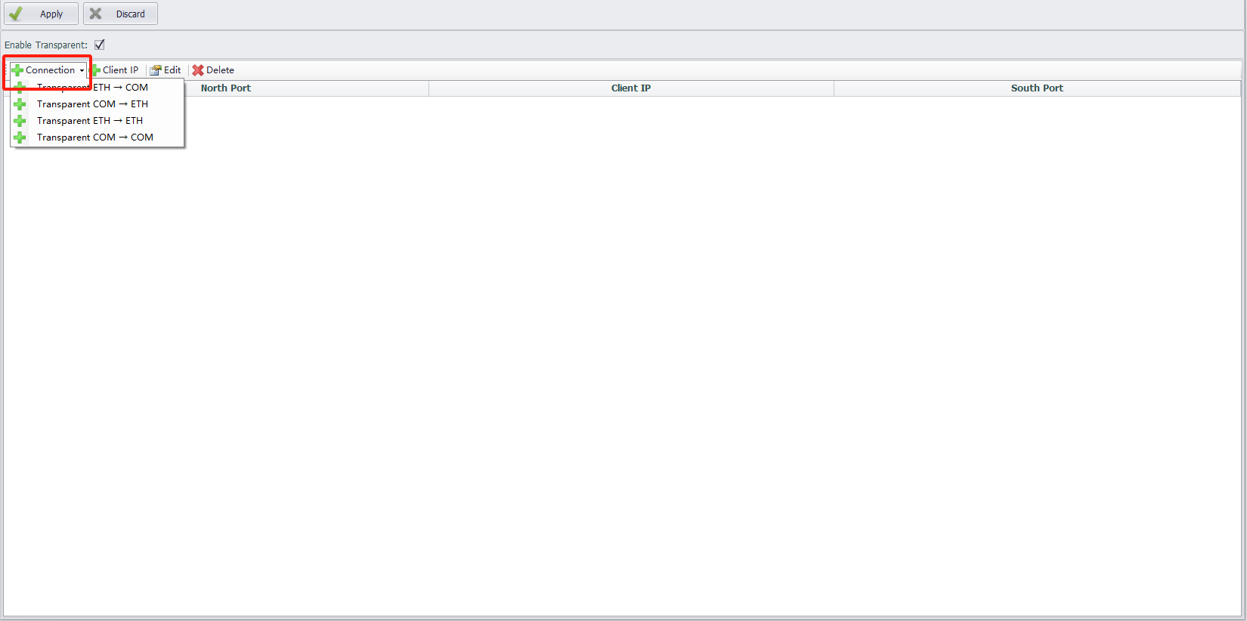The width and height of the screenshot is (1247, 621).
Task: Uncheck the Enable Transparent checkbox
Action: (100, 45)
